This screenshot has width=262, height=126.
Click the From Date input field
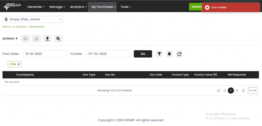pyautogui.click(x=45, y=54)
